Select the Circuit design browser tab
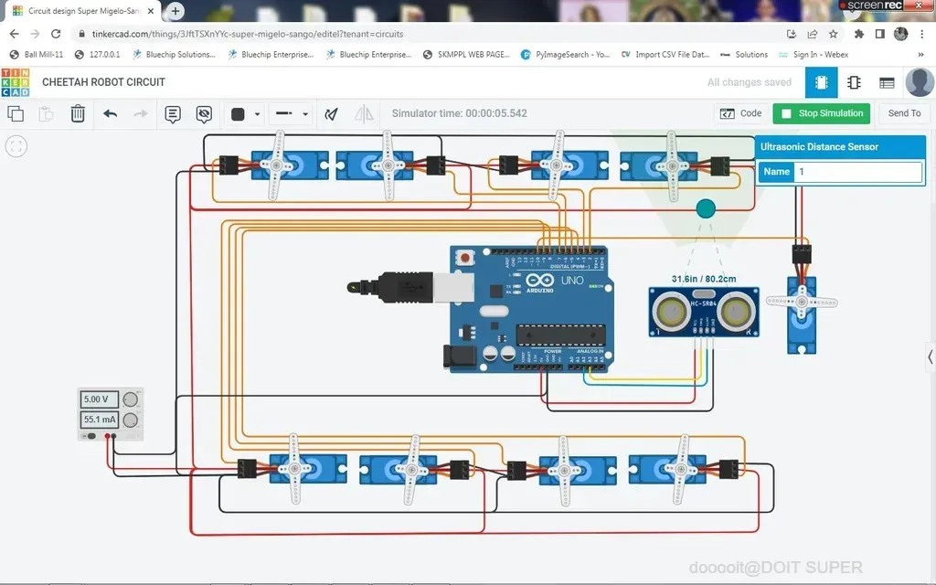The image size is (936, 585). [x=85, y=11]
